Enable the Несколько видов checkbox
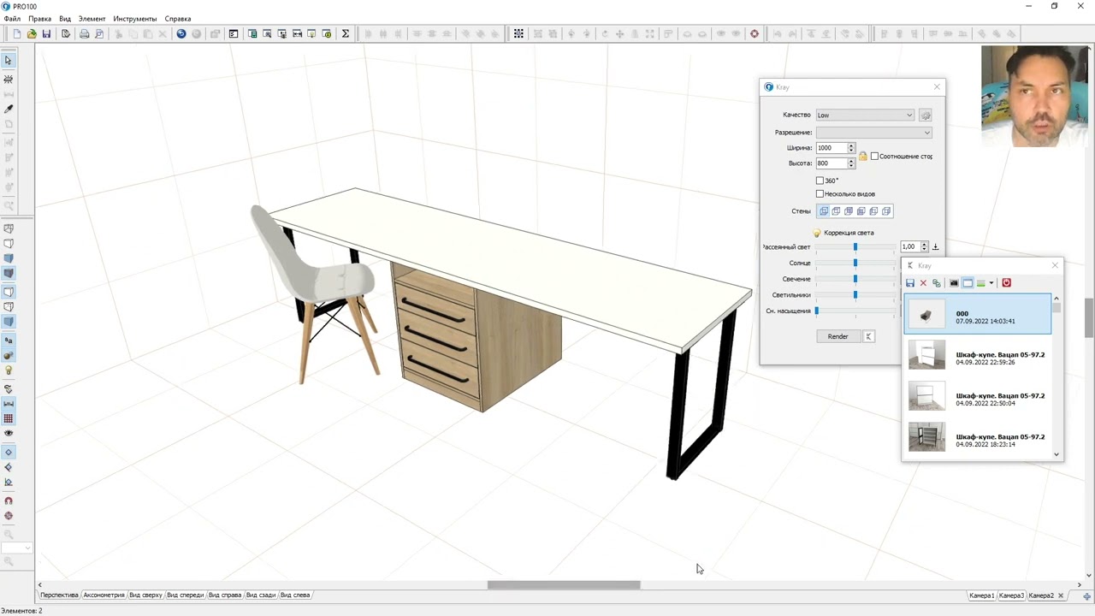This screenshot has width=1095, height=616. [x=820, y=194]
